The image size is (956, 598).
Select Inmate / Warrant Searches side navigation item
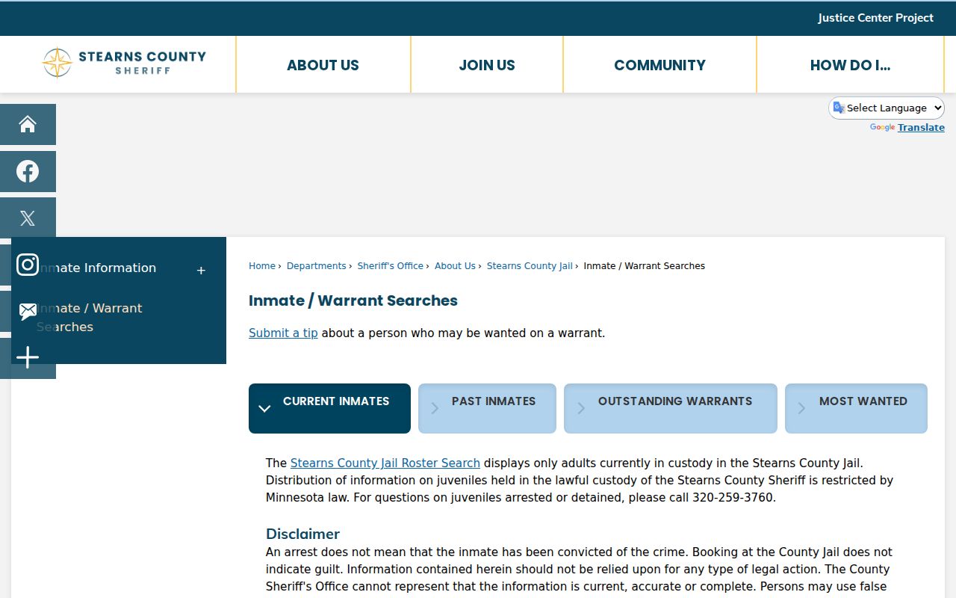coord(89,318)
